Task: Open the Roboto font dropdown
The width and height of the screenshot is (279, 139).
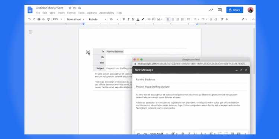Action: 97,19
